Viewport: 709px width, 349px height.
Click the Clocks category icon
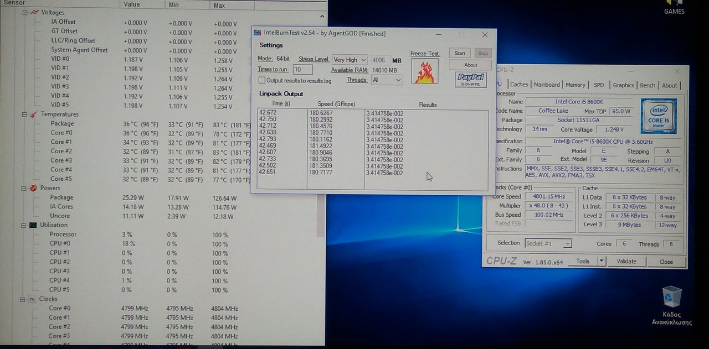[32, 299]
